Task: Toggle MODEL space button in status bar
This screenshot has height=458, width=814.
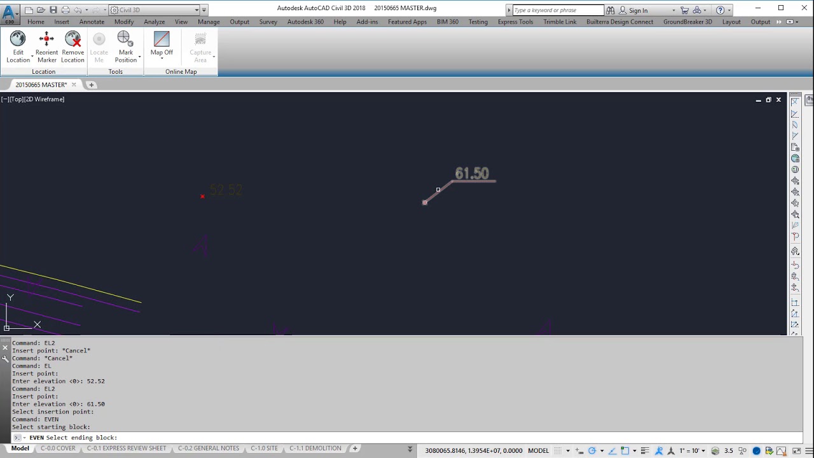Action: [539, 450]
